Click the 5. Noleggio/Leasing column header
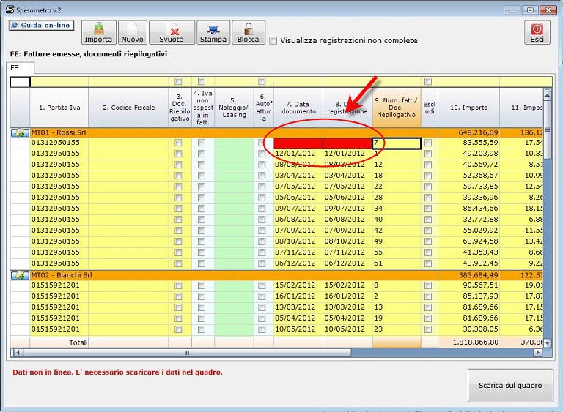Screen dimensions: 563x412 [234, 108]
